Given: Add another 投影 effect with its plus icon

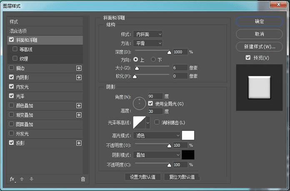Looking at the screenshot, I should pos(79,143).
